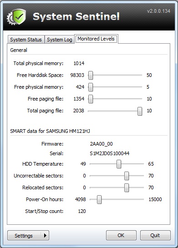Screen dimensions: 178x248
Task: Click the Total paging file slider thumb
Action: pyautogui.click(x=140, y=111)
